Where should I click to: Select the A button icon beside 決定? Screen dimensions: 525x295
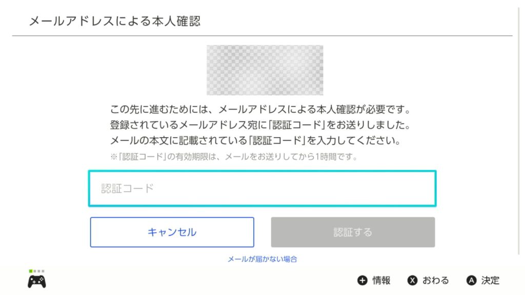point(472,280)
